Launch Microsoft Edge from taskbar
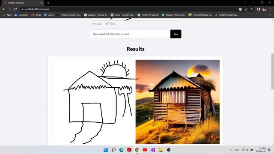 [122, 150]
